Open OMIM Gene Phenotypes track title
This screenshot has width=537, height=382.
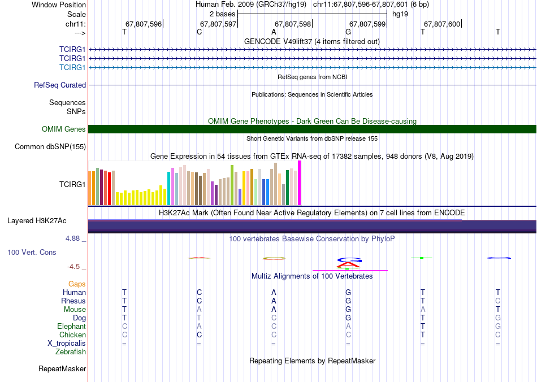[x=312, y=121]
